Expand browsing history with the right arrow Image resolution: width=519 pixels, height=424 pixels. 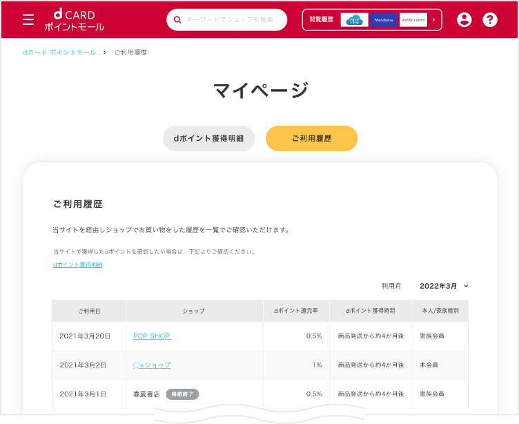(x=433, y=20)
